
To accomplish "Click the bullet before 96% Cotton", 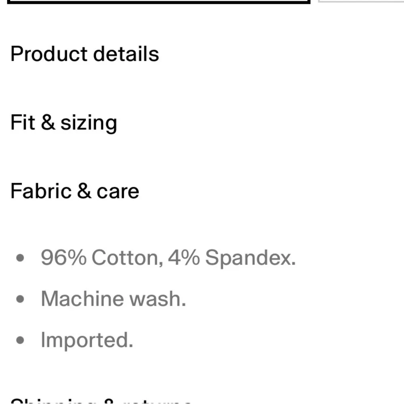I will point(20,258).
